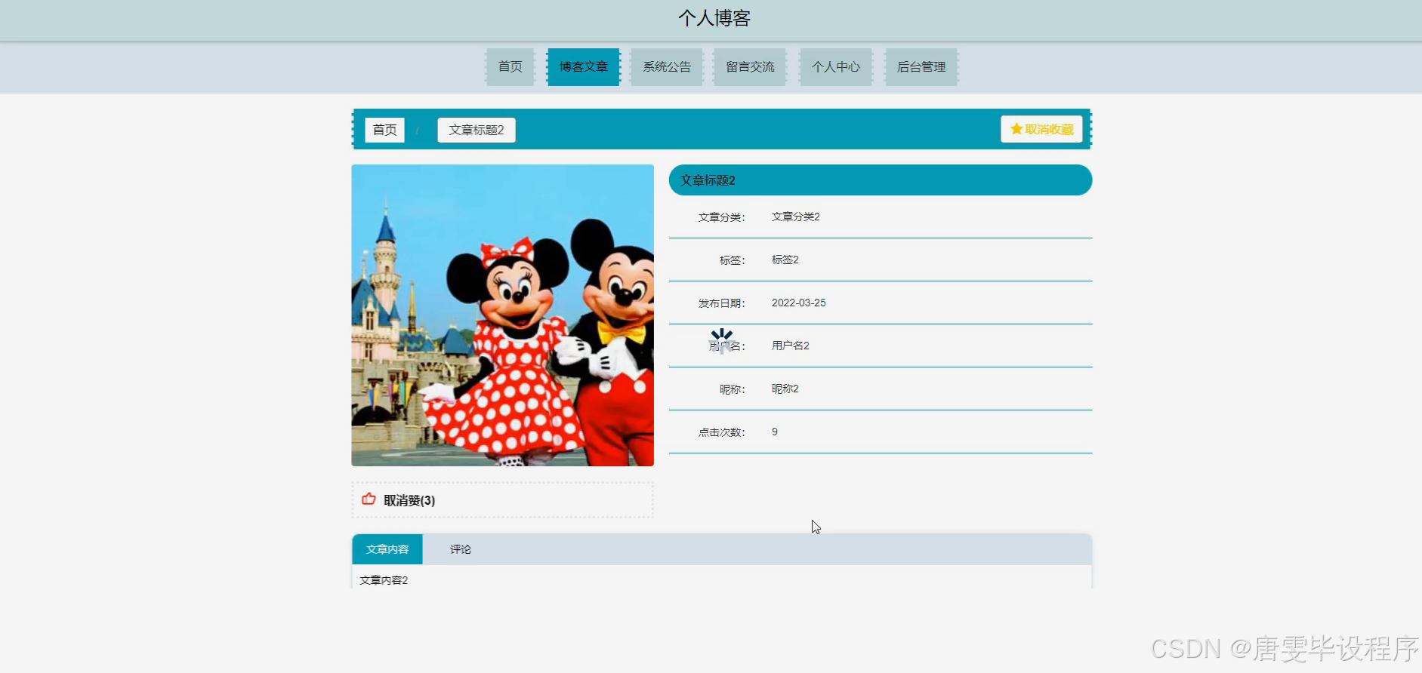Click 取消收藏 button text
This screenshot has width=1422, height=673.
pos(1049,129)
